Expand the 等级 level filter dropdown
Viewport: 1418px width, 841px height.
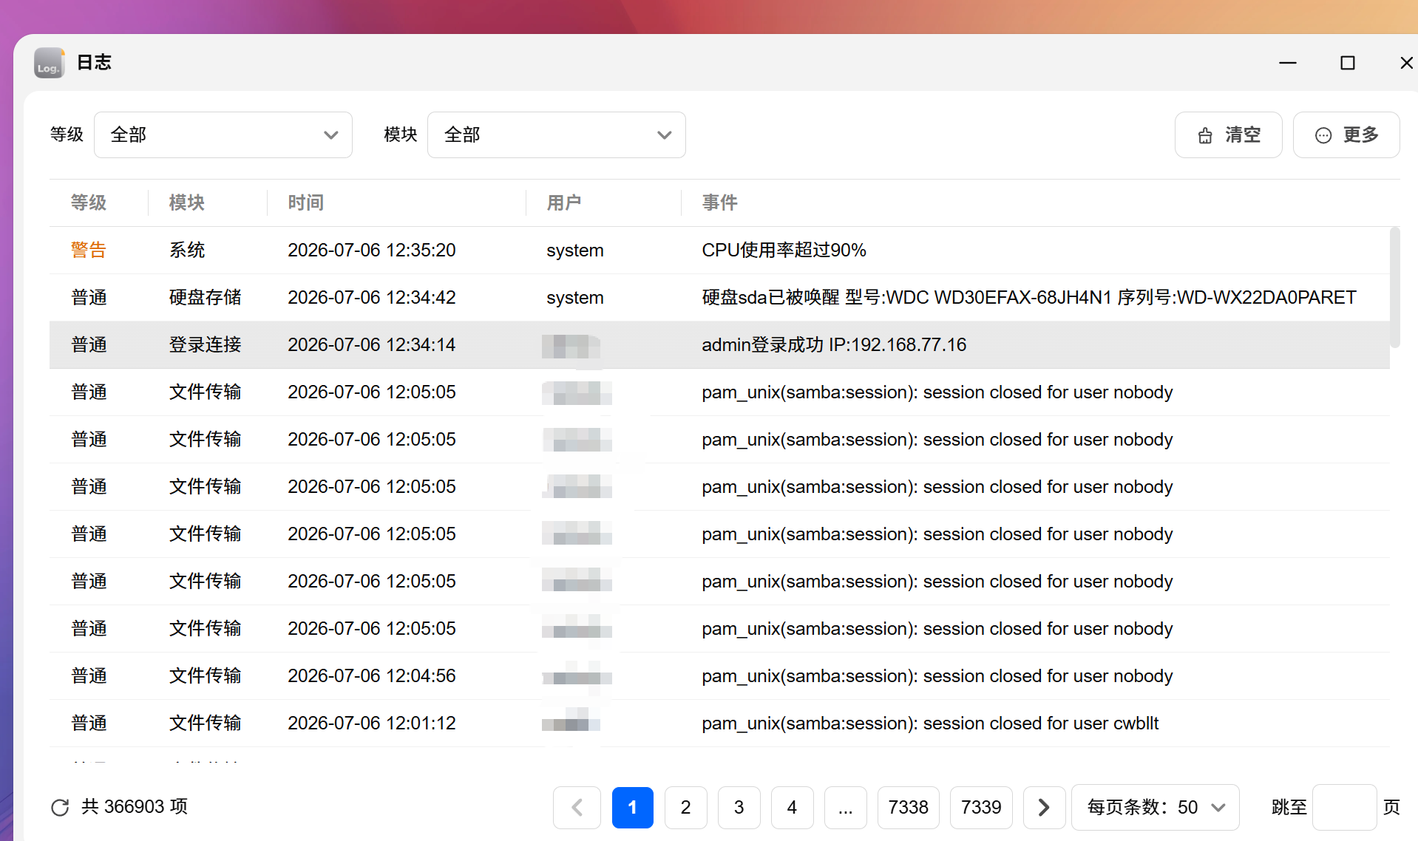tap(223, 135)
